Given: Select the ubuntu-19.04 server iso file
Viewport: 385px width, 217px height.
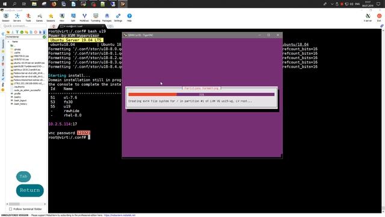Looking at the screenshot, I should click(28, 63).
